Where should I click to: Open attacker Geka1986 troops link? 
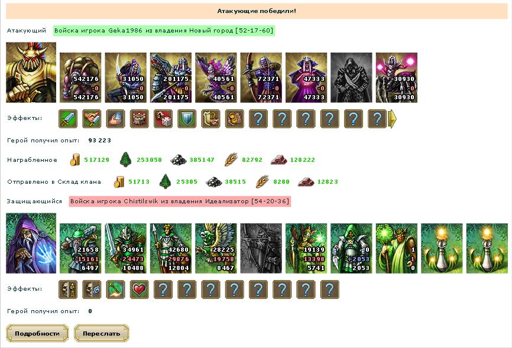pos(164,31)
